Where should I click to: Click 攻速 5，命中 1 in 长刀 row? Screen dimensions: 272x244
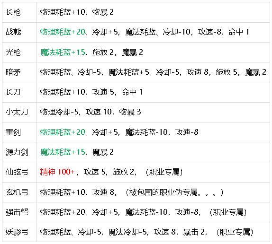(x=117, y=92)
